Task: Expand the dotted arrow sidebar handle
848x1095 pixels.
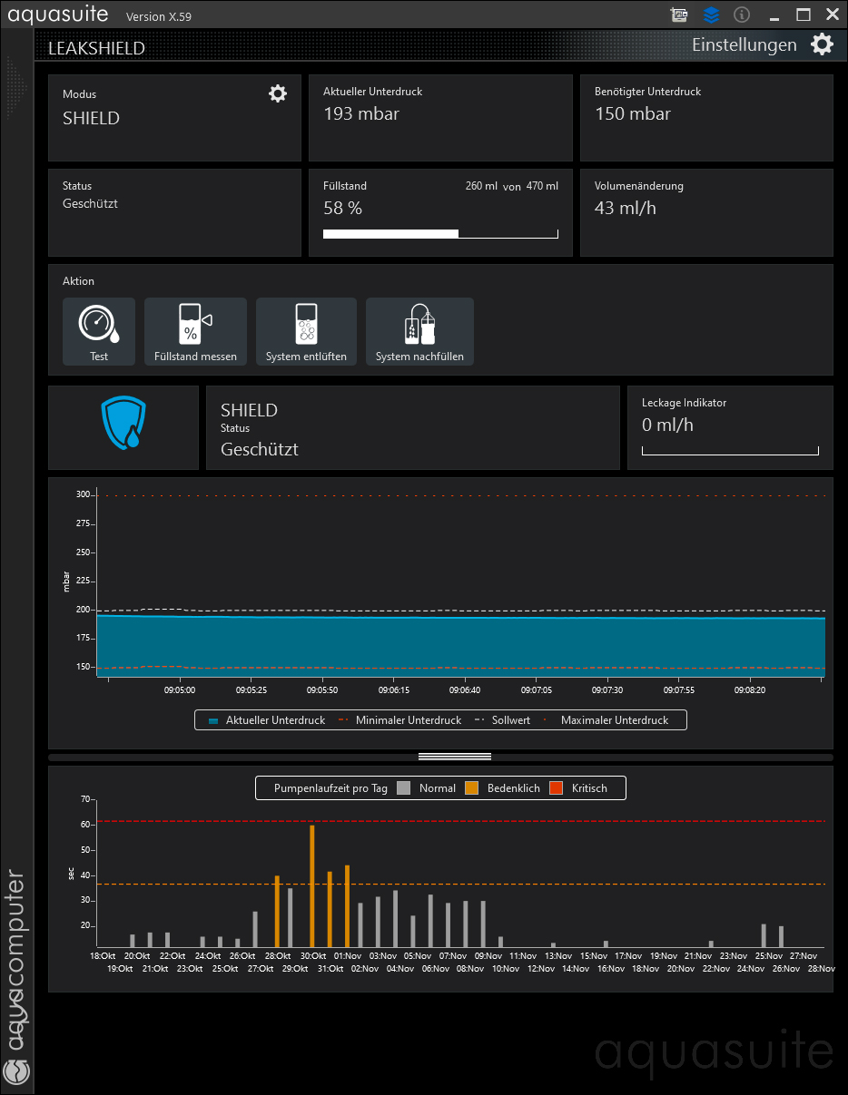Action: click(16, 88)
